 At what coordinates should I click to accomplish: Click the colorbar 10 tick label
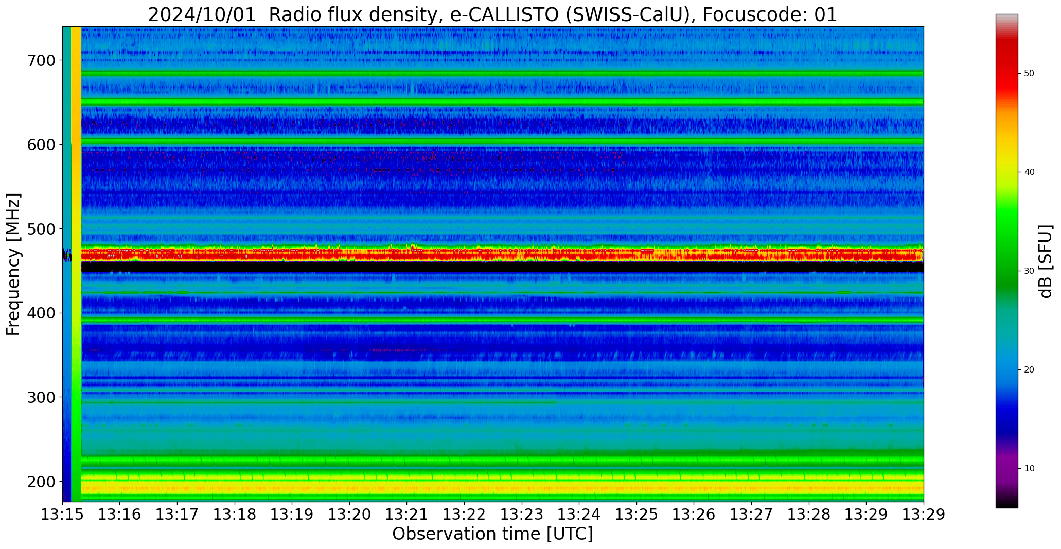(1029, 469)
